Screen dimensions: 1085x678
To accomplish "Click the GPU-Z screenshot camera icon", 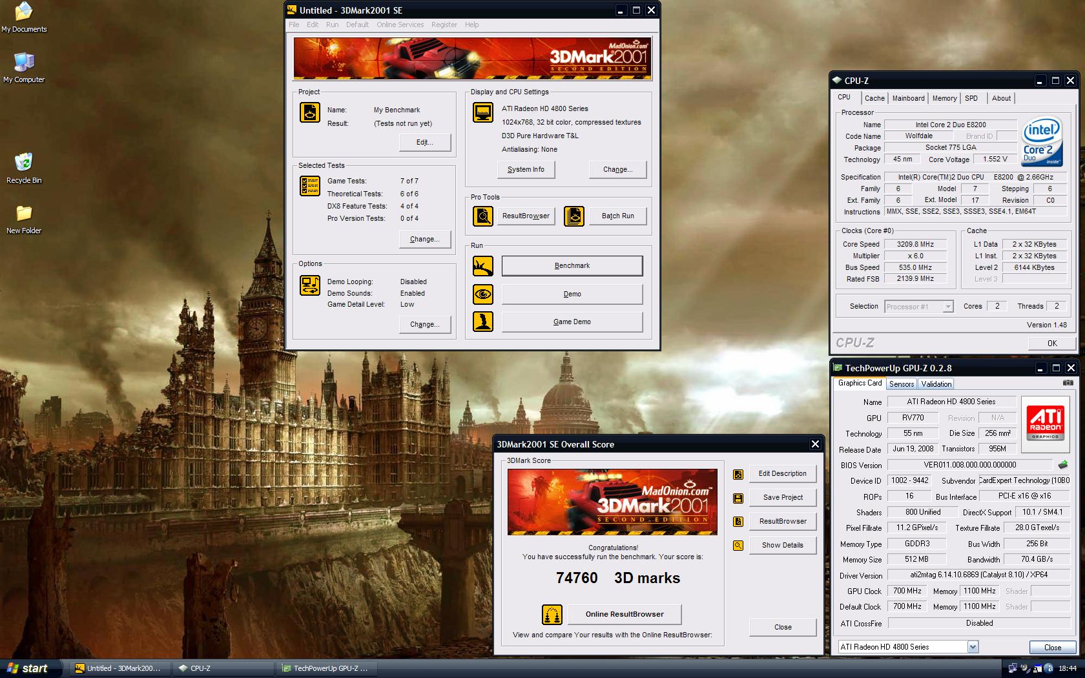I will coord(1068,383).
